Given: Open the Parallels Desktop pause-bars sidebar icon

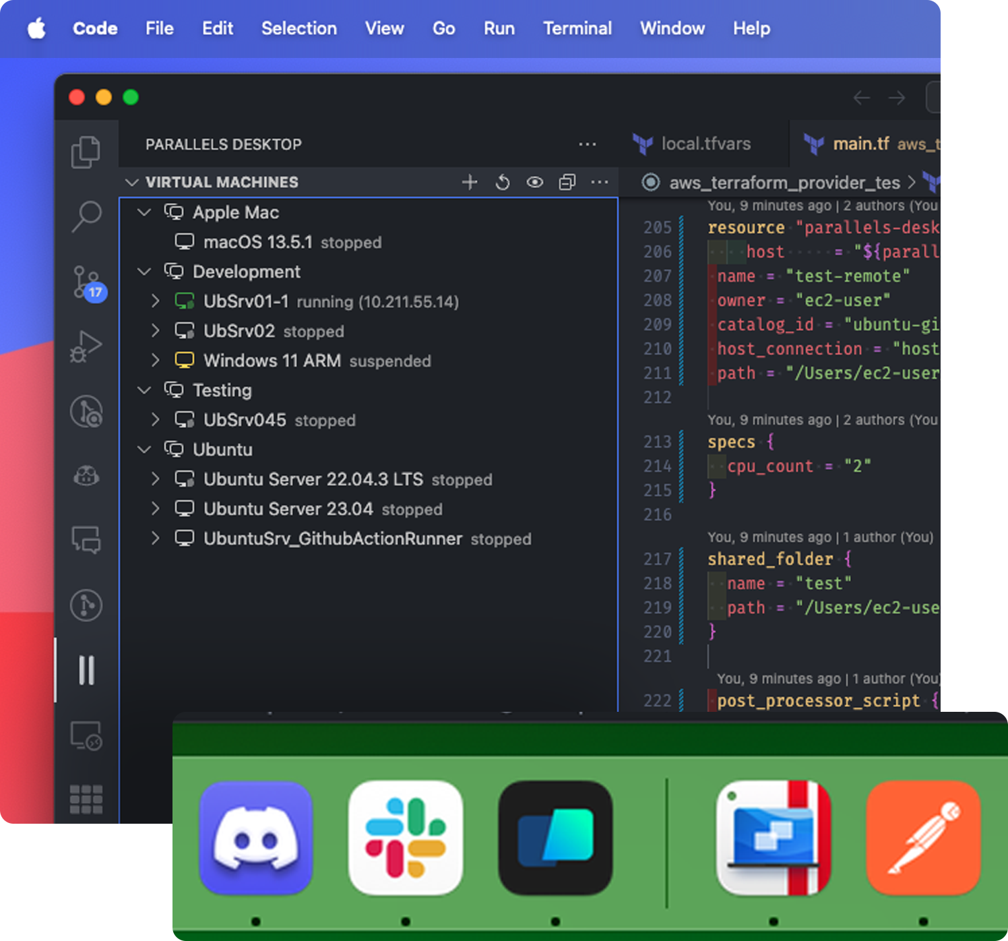Looking at the screenshot, I should tap(86, 670).
